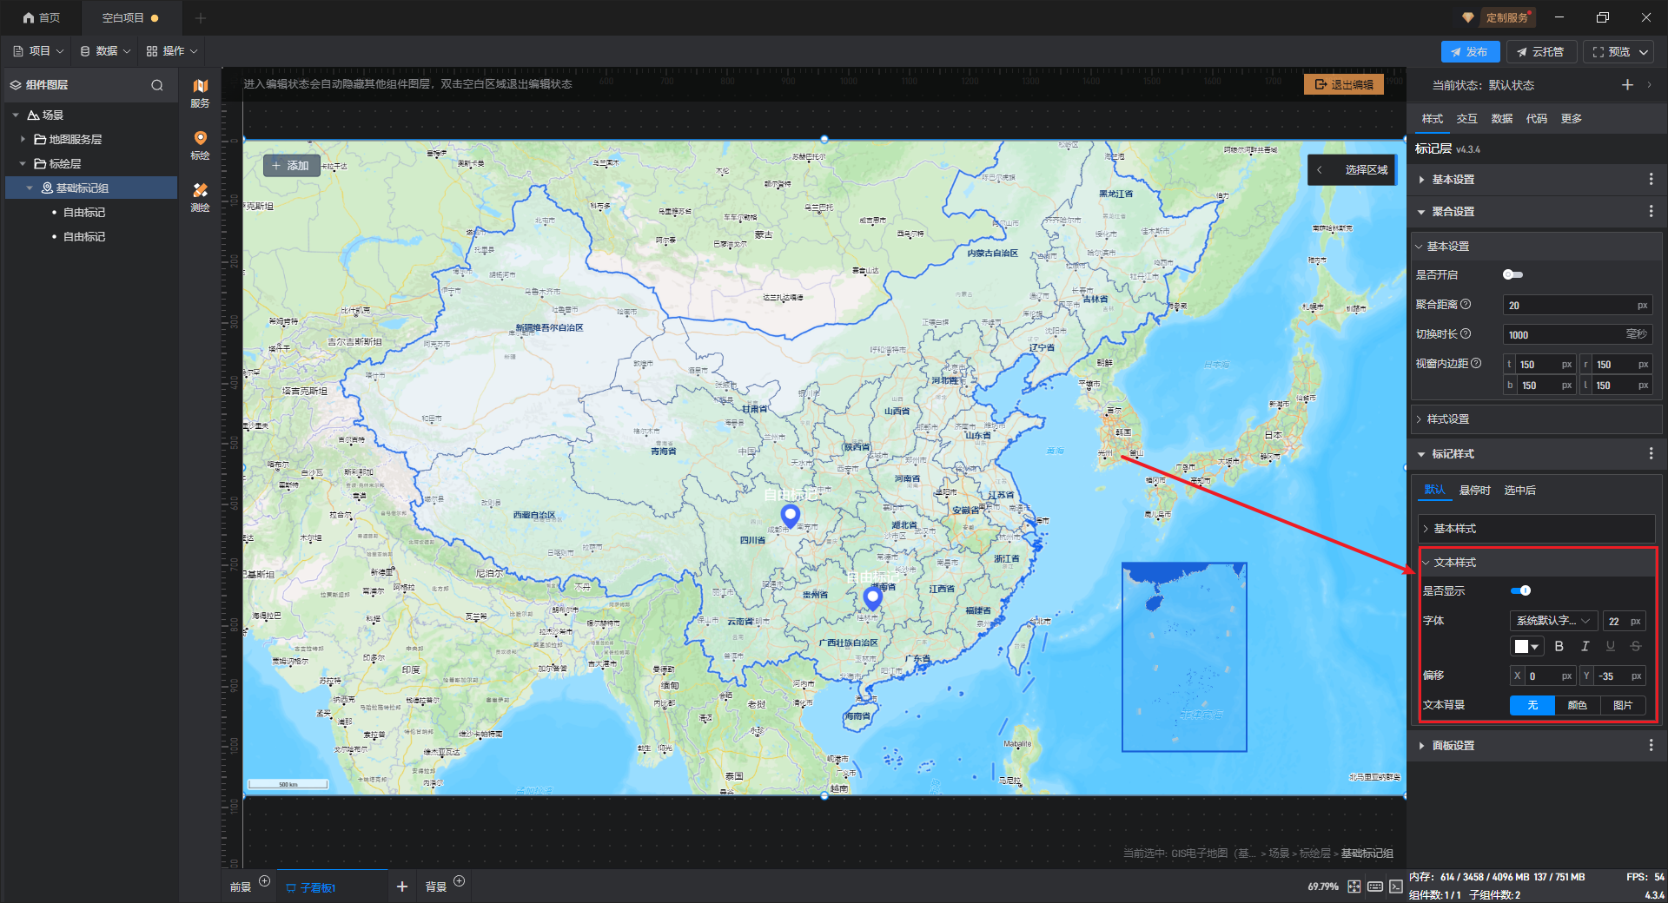
Task: Select 颜色 option for 文本背景
Action: (x=1577, y=705)
